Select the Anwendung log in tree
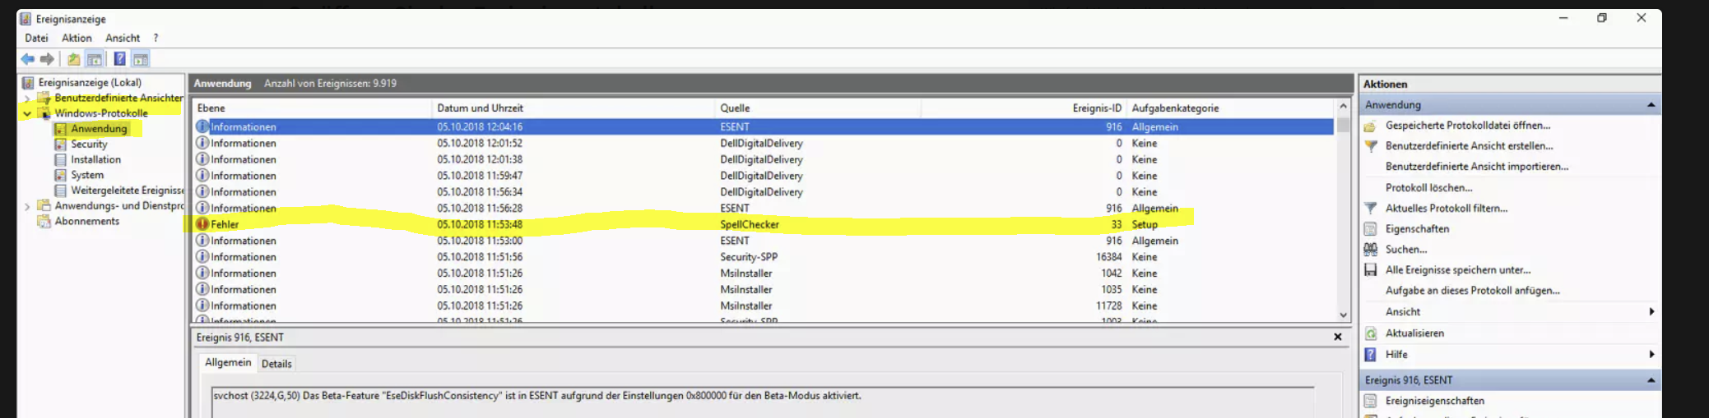1709x418 pixels. pyautogui.click(x=99, y=129)
